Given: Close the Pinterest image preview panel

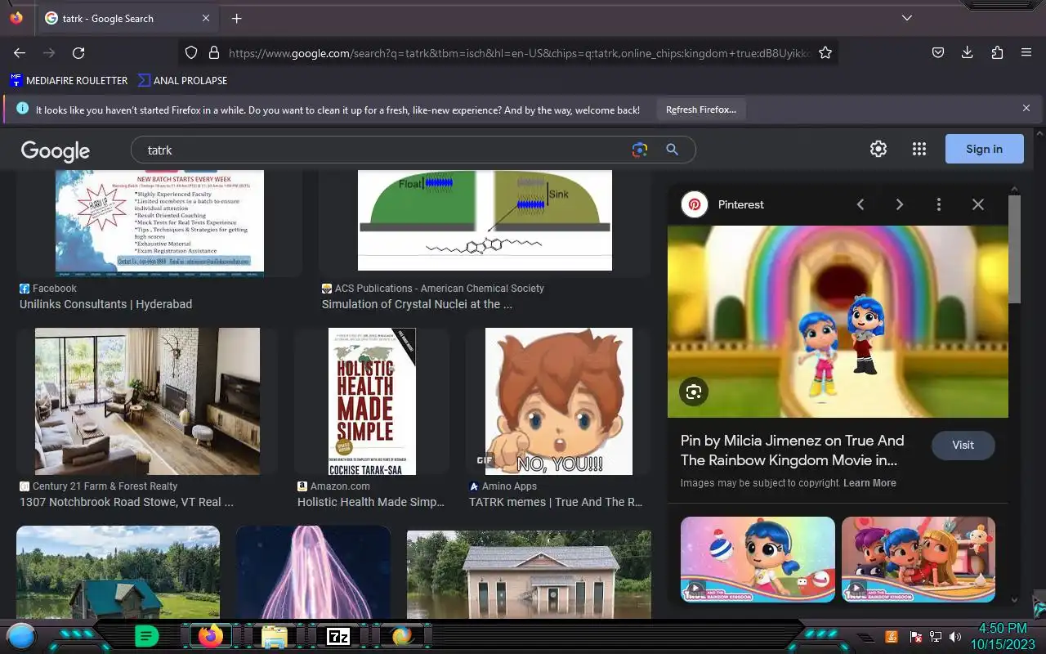Looking at the screenshot, I should tap(978, 204).
